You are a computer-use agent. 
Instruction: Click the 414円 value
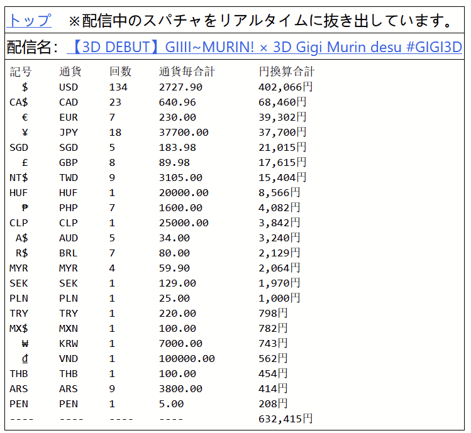[273, 388]
